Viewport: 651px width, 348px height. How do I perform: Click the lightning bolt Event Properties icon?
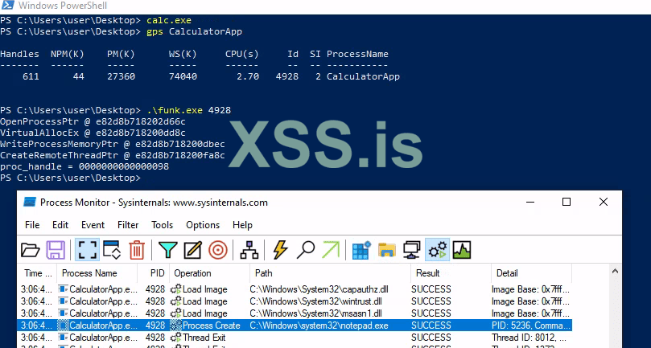280,250
